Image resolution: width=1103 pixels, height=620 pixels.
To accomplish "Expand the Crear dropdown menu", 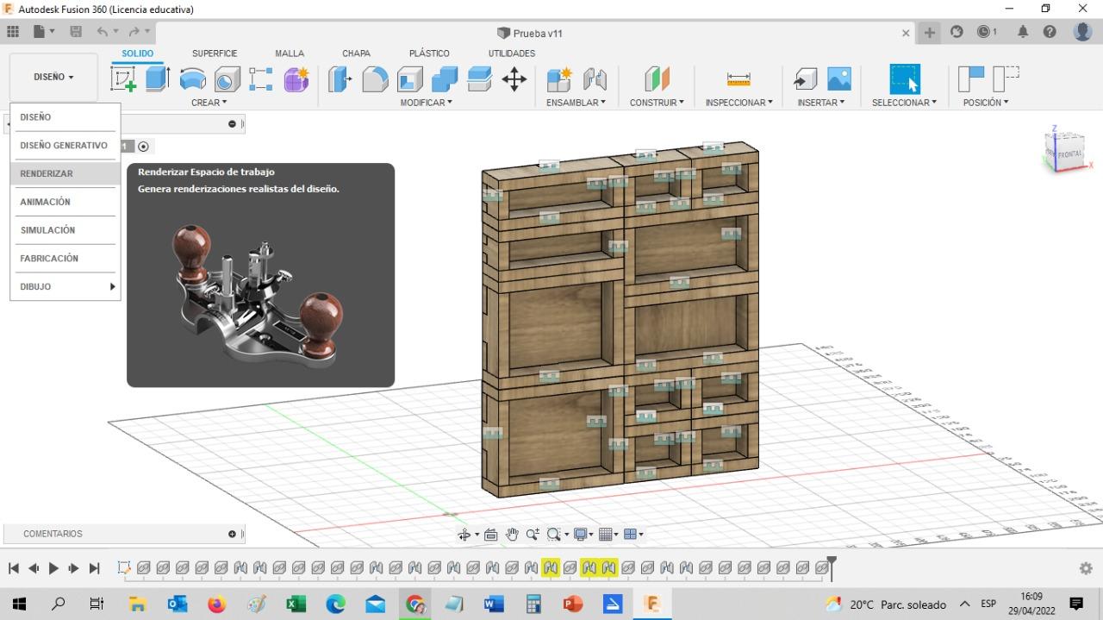I will [209, 103].
